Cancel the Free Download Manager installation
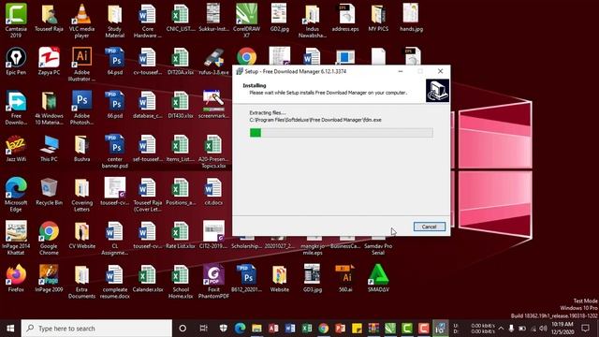 [429, 227]
